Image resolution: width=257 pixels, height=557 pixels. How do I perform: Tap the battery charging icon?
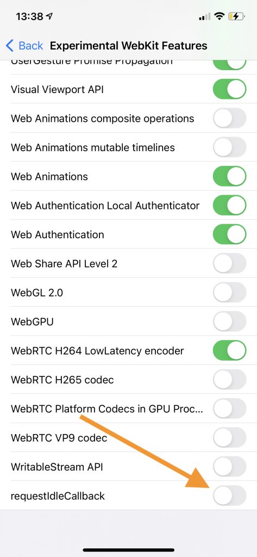236,16
